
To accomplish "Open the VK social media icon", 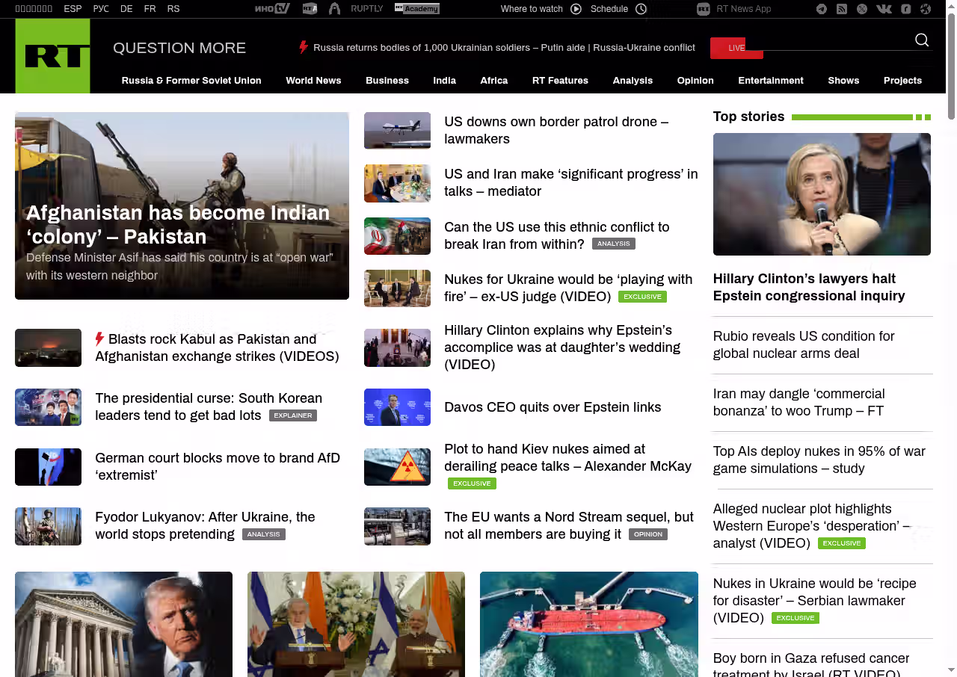I will point(884,9).
